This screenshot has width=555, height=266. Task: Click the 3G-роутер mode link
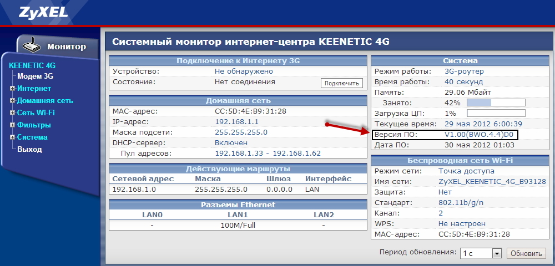(x=464, y=71)
